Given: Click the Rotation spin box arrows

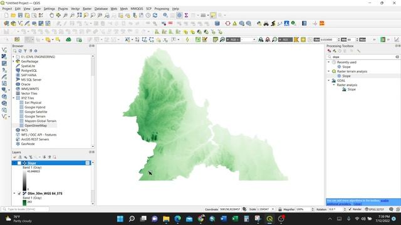Looking at the screenshot, I should pyautogui.click(x=345, y=209).
